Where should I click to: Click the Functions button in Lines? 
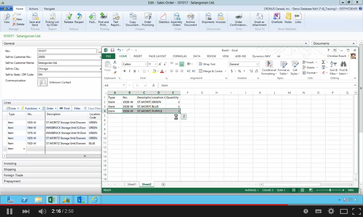pos(31,108)
